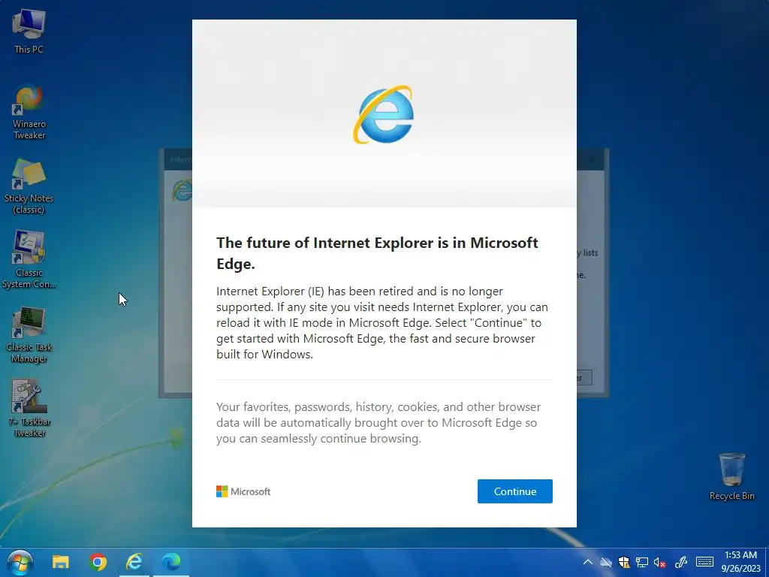Click the OneDrive cloud tray icon
The width and height of the screenshot is (769, 577).
click(606, 562)
